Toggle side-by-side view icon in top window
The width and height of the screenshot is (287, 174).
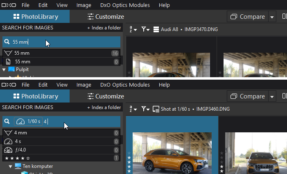click(285, 16)
